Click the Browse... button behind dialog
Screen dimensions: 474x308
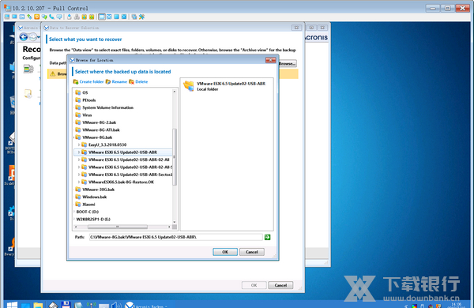coord(287,63)
